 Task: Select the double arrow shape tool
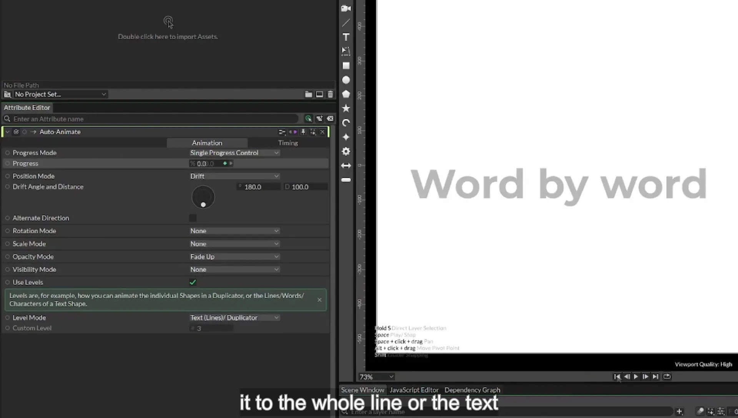click(x=346, y=166)
